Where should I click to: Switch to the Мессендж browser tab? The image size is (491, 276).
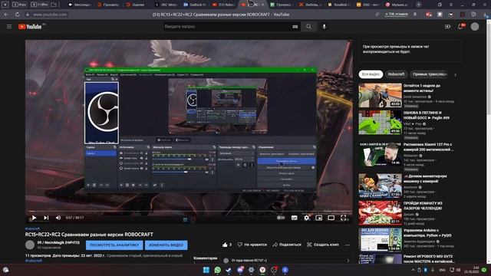[80, 5]
